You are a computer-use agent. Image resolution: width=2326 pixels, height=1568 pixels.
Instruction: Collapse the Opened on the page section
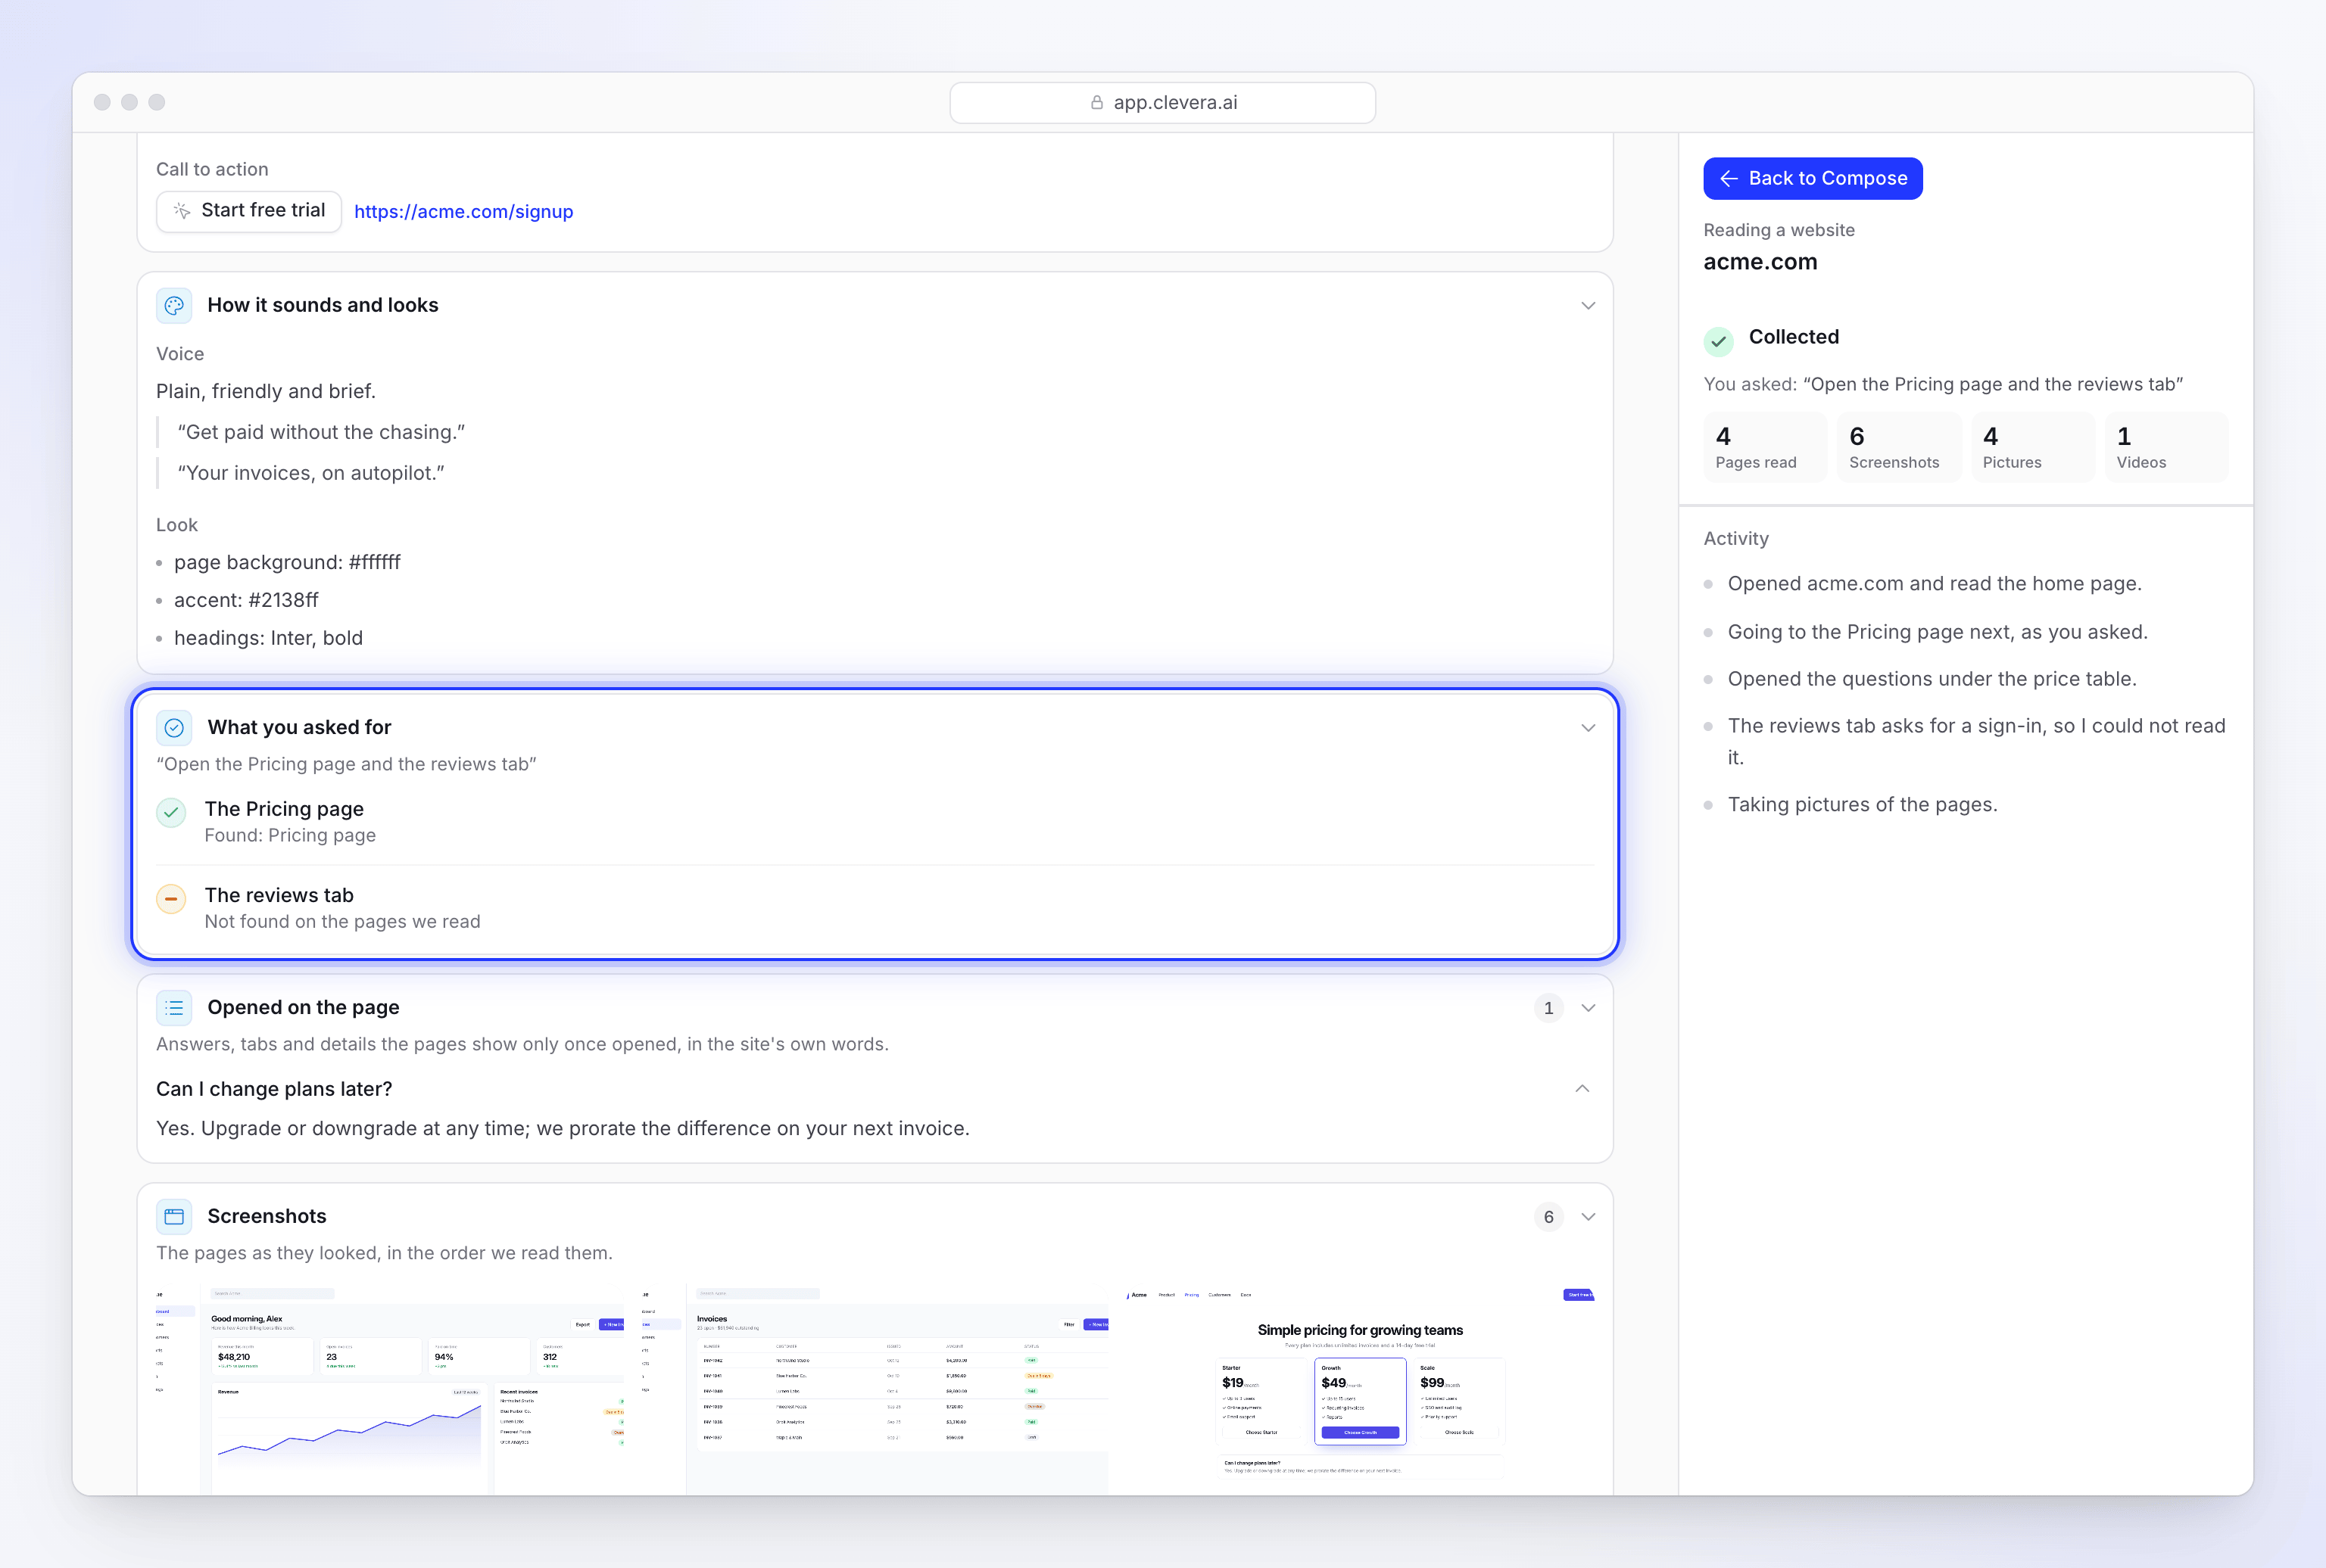click(1588, 1008)
